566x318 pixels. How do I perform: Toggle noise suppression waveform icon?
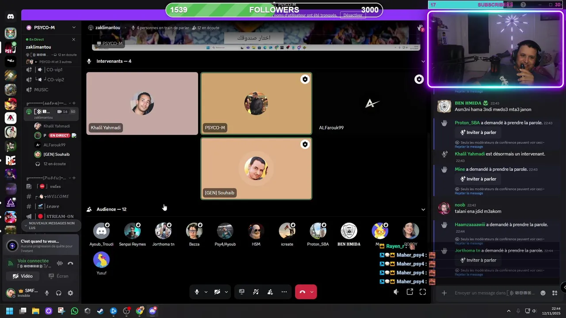(60, 263)
